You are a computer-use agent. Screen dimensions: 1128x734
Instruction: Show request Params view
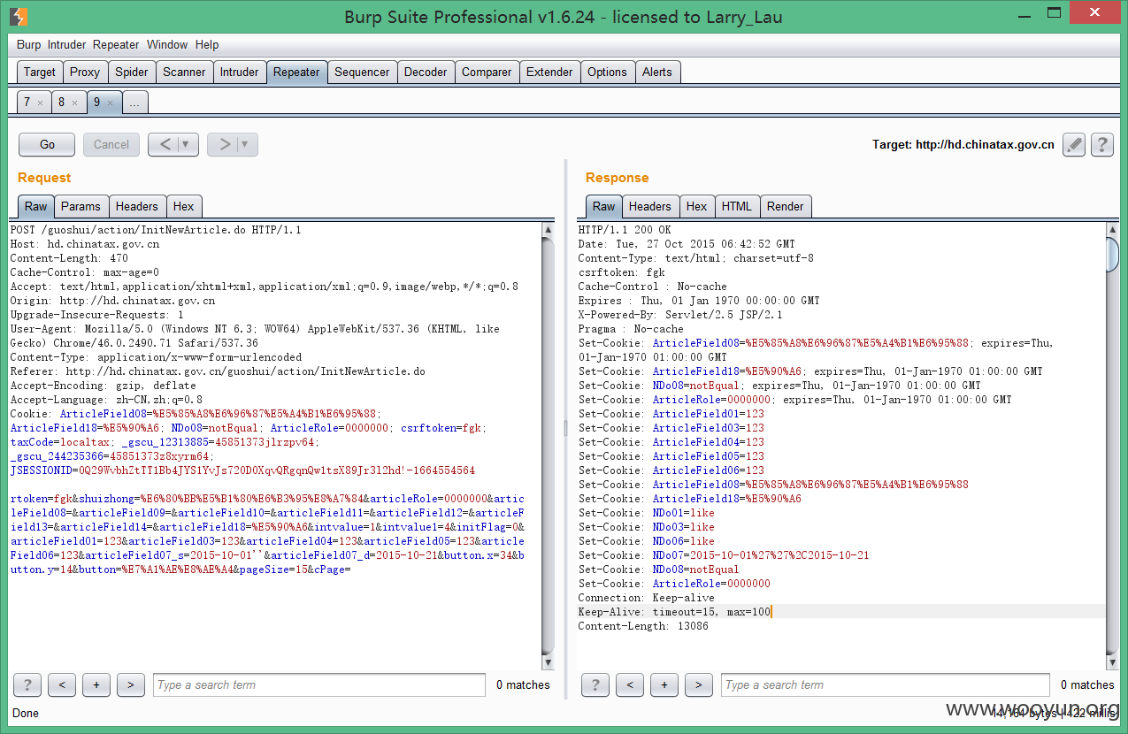pyautogui.click(x=81, y=206)
